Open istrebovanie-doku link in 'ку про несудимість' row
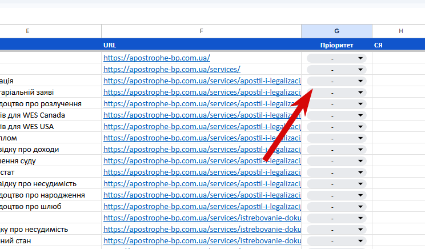Image resolution: width=425 pixels, height=249 pixels. [202, 229]
